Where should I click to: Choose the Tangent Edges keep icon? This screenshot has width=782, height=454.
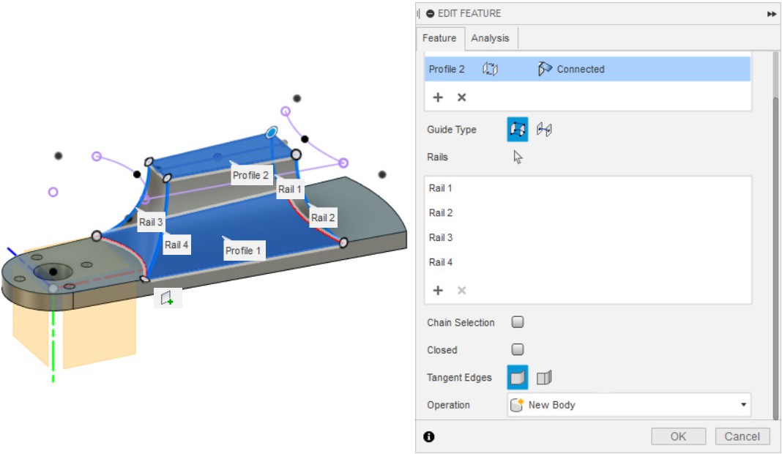(x=544, y=378)
